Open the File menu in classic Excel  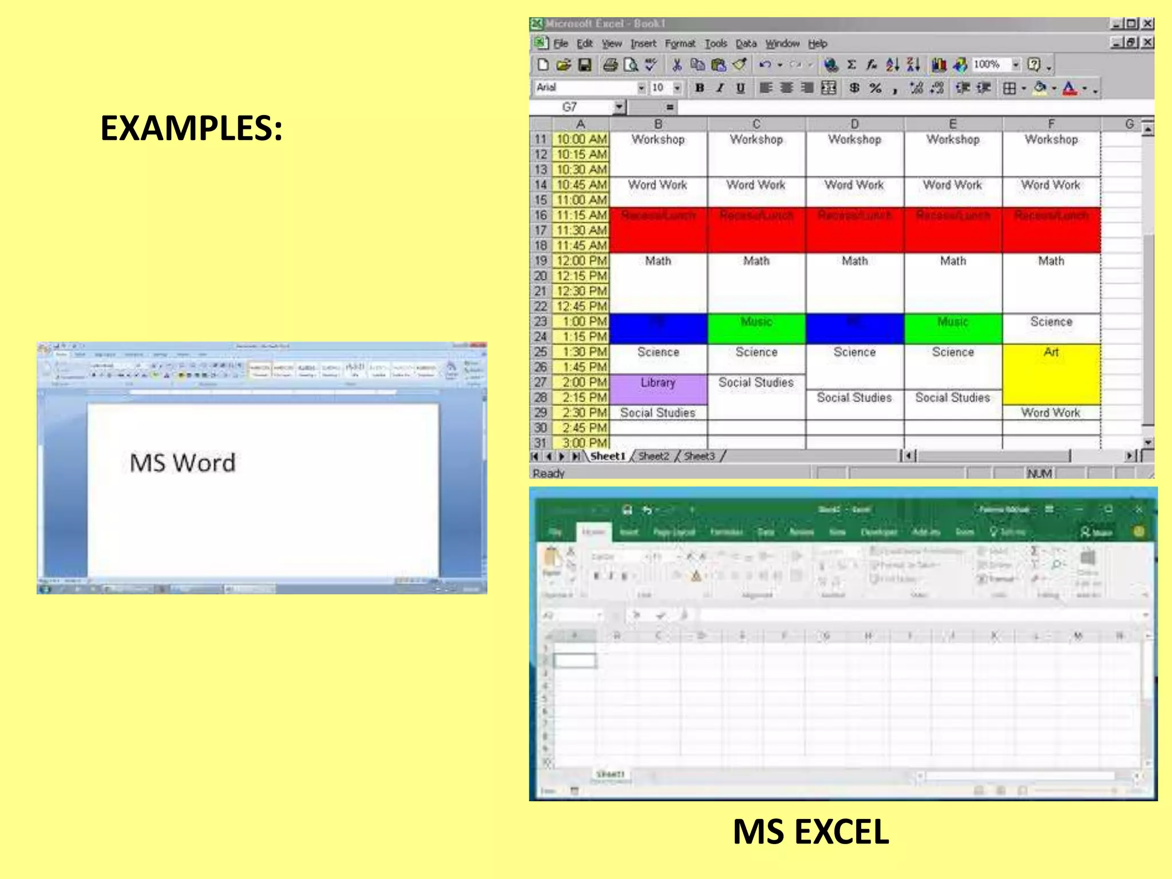pos(560,43)
